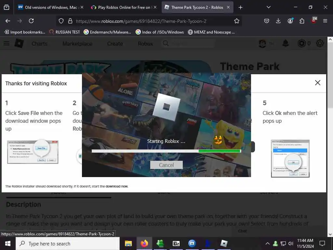Image resolution: width=333 pixels, height=250 pixels.
Task: Show hidden system tray icons
Action: tap(268, 243)
